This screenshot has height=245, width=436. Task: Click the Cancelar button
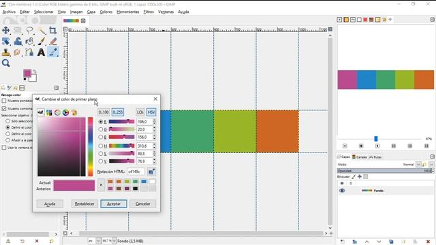point(142,203)
